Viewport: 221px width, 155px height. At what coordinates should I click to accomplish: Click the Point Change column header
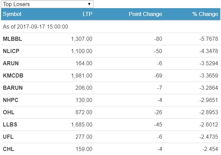click(x=145, y=14)
